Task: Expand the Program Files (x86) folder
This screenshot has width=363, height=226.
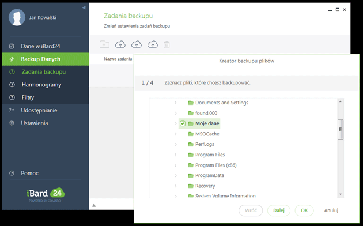Action: click(x=176, y=165)
